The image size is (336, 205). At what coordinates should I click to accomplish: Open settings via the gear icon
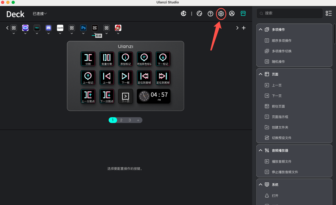[221, 14]
